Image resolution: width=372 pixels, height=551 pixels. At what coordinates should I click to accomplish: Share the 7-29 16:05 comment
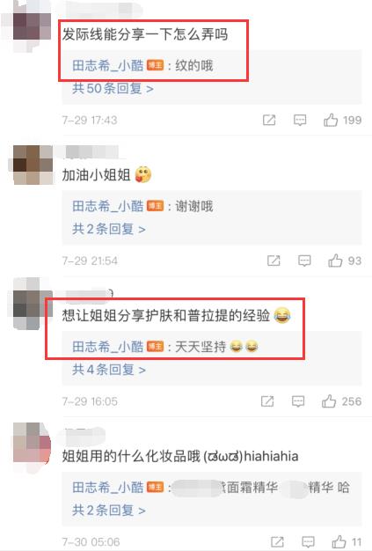coord(267,401)
